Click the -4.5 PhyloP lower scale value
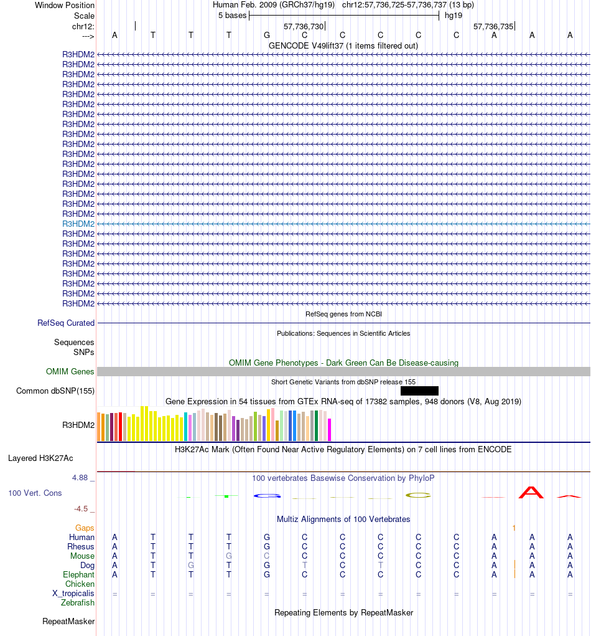This screenshot has width=591, height=636. click(x=81, y=509)
